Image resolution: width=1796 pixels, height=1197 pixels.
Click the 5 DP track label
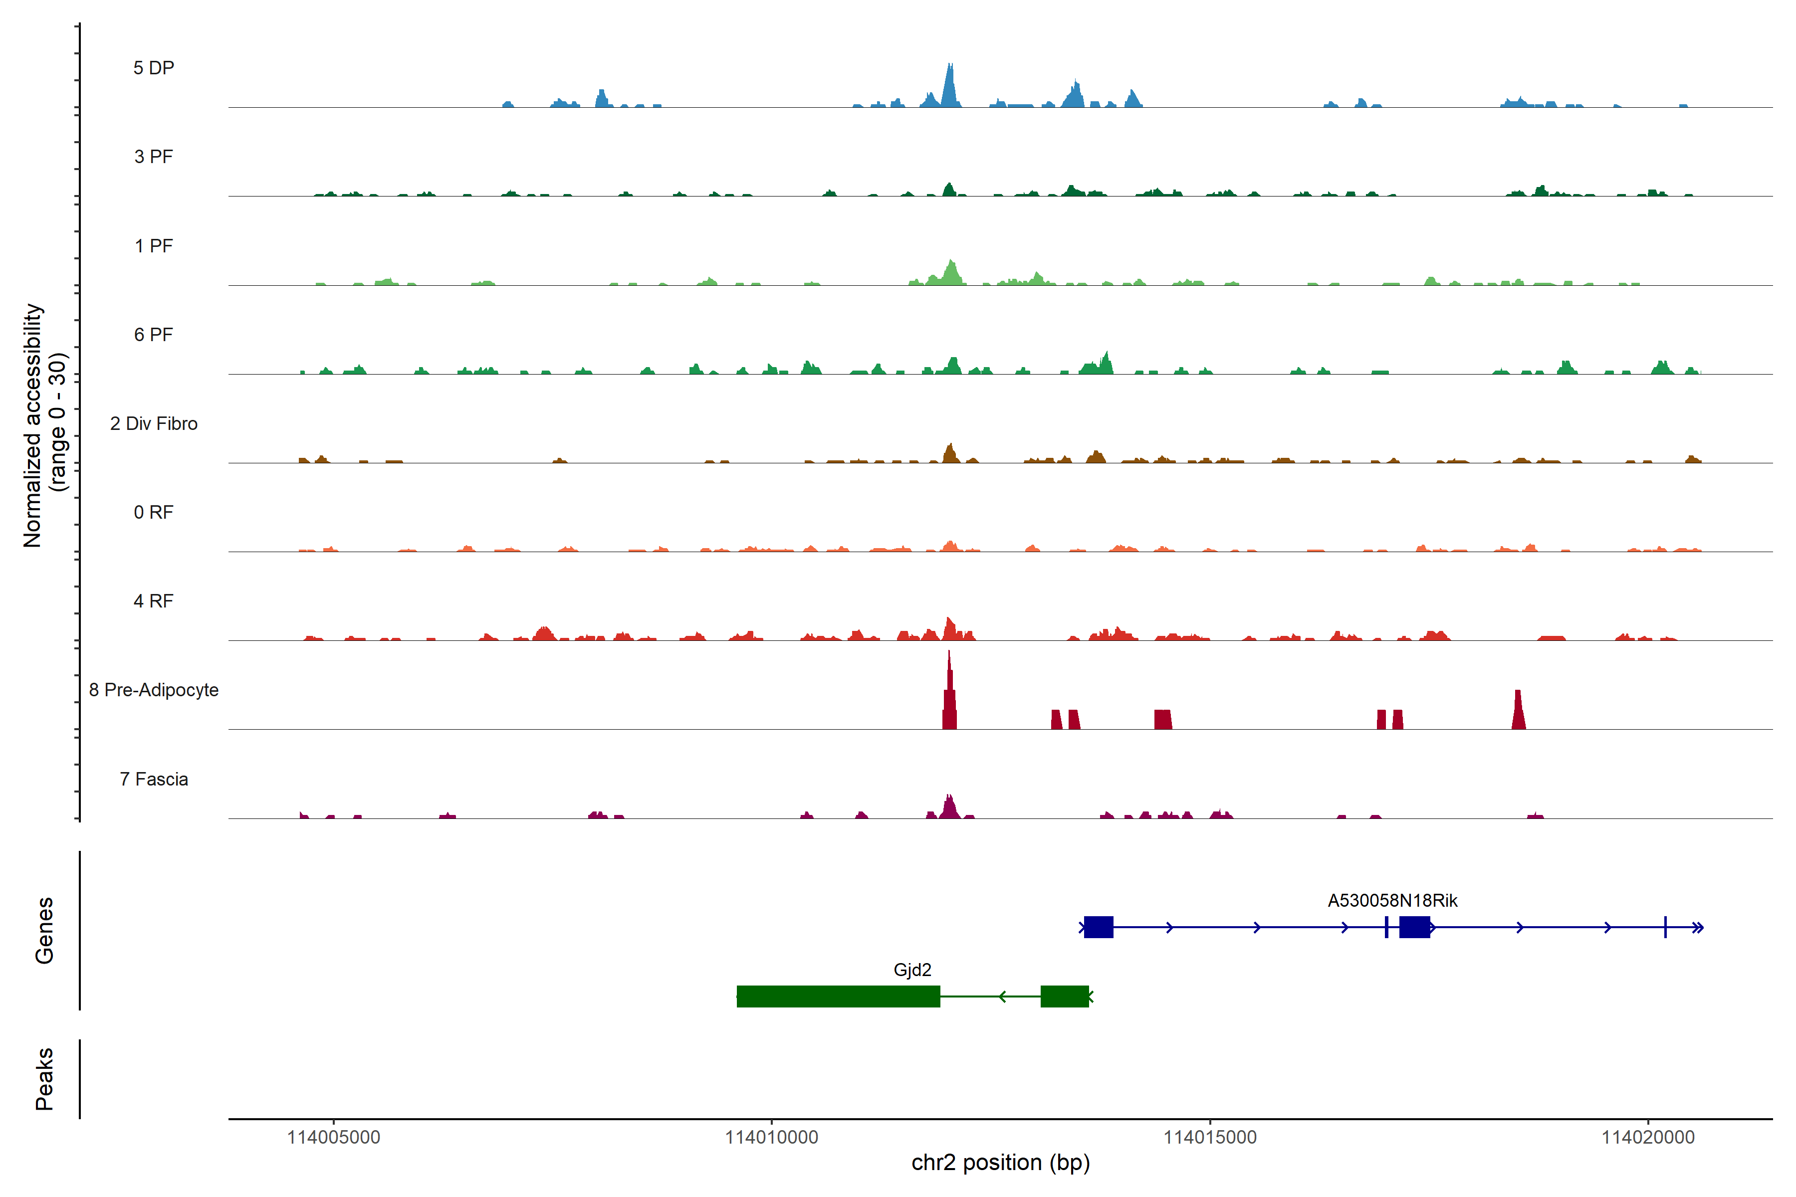[x=154, y=68]
